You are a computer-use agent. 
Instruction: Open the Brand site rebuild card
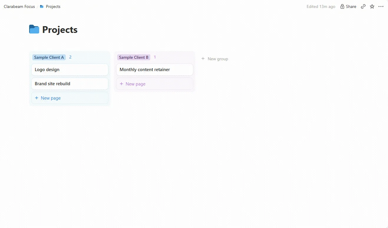(x=70, y=84)
